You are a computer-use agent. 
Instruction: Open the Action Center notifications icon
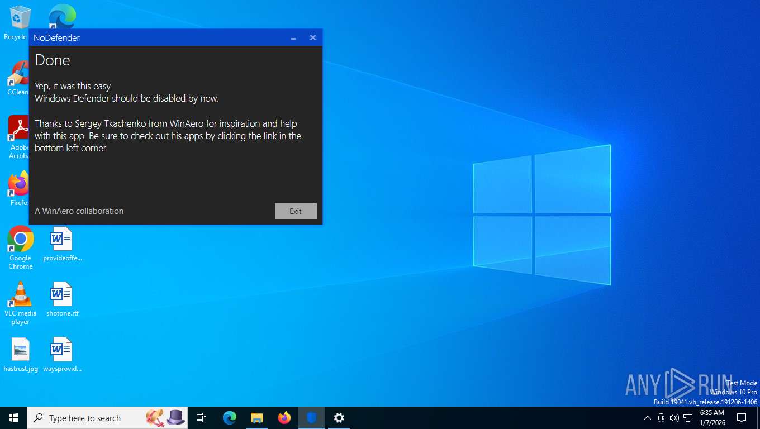742,418
